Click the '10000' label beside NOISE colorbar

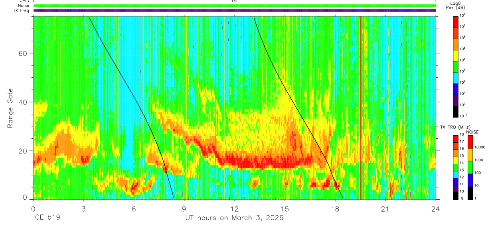(480, 147)
